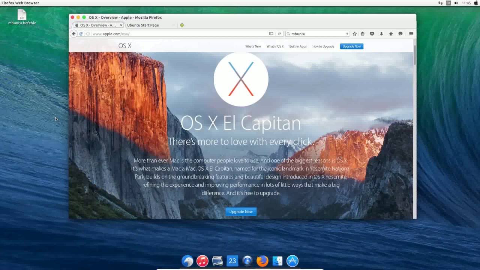Bookmark this page with the star icon
The width and height of the screenshot is (480, 270).
pyautogui.click(x=355, y=34)
